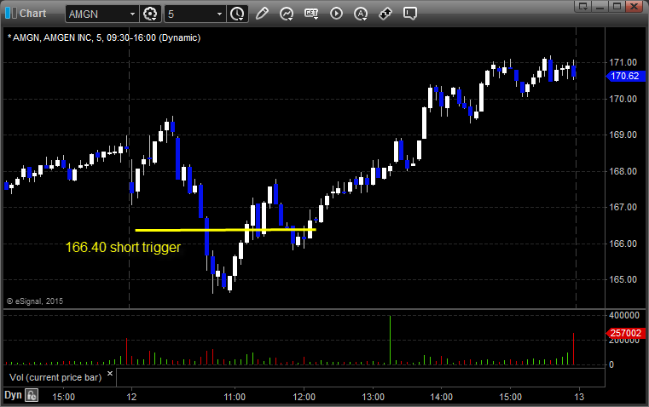Click the 165.00 price axis label
This screenshot has height=407, width=649.
click(x=623, y=280)
